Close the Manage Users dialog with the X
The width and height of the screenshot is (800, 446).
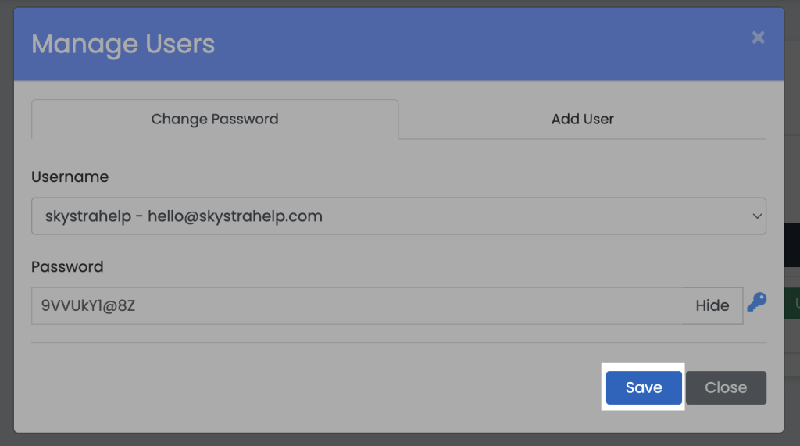[758, 37]
